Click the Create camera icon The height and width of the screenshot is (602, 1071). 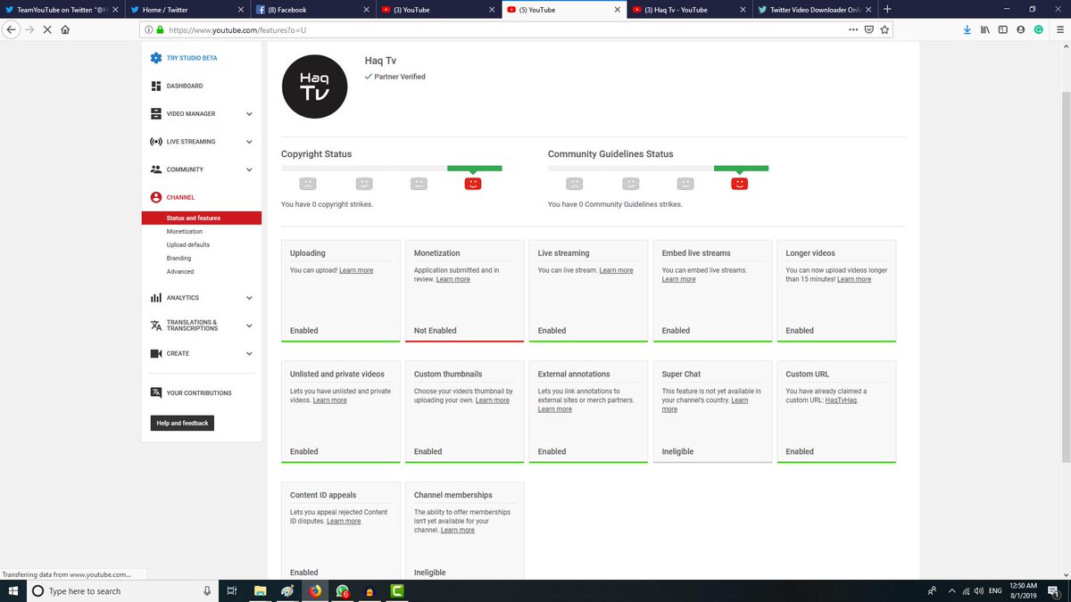tap(156, 353)
